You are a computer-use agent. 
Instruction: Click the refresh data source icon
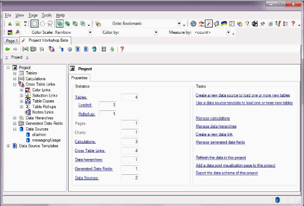click(x=94, y=49)
